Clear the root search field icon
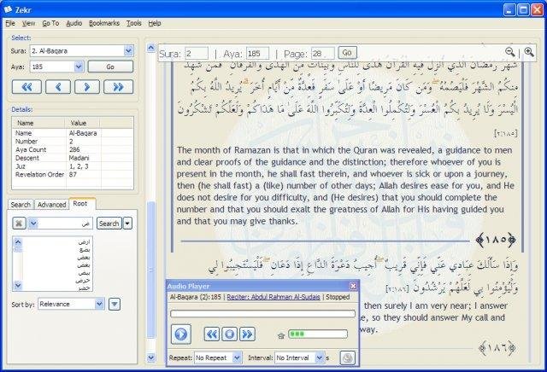 point(19,224)
